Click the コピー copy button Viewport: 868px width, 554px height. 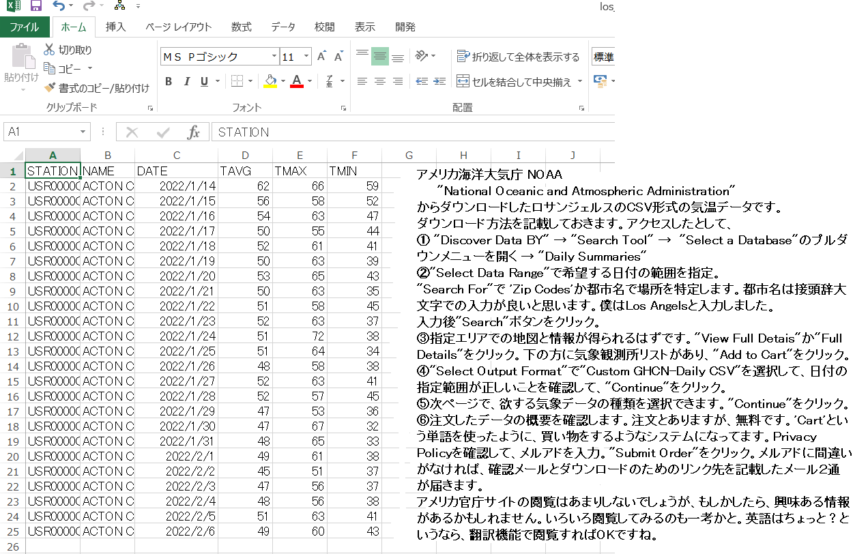click(62, 69)
